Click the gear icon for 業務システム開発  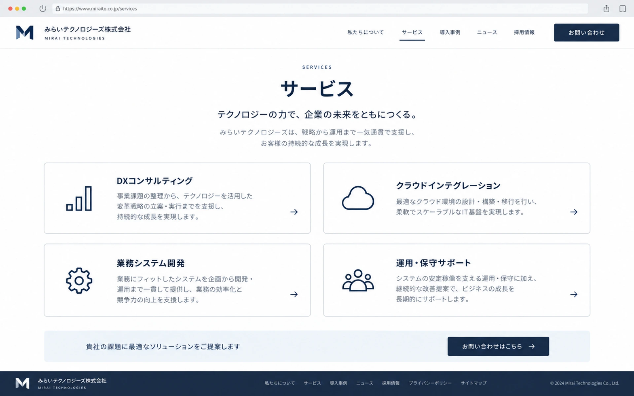79,280
